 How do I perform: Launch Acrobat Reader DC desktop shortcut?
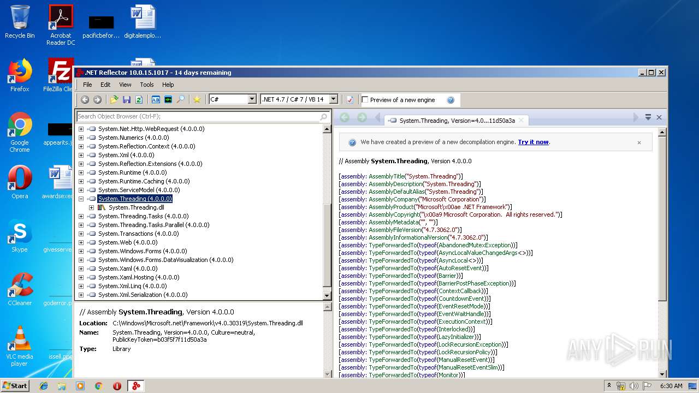[x=61, y=25]
